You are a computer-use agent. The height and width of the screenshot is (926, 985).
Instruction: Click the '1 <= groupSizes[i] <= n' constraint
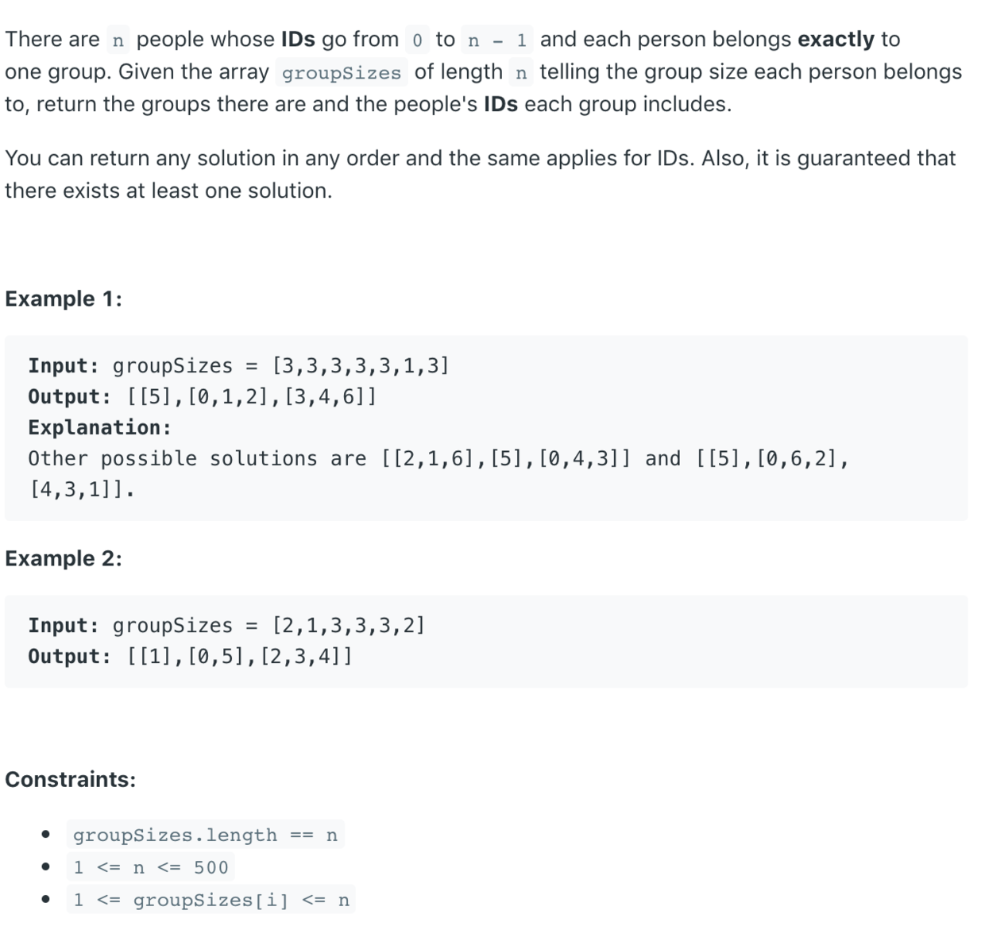211,900
